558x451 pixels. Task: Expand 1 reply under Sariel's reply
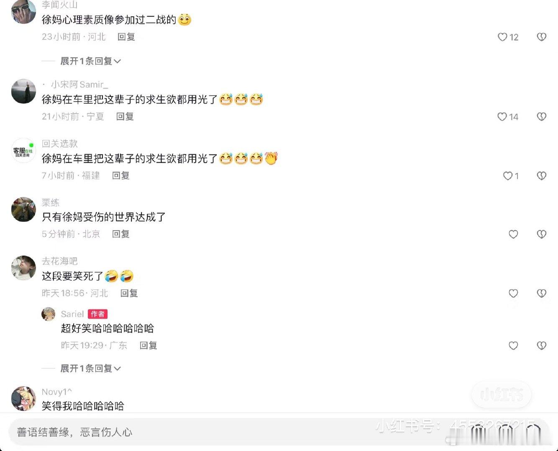coord(90,368)
